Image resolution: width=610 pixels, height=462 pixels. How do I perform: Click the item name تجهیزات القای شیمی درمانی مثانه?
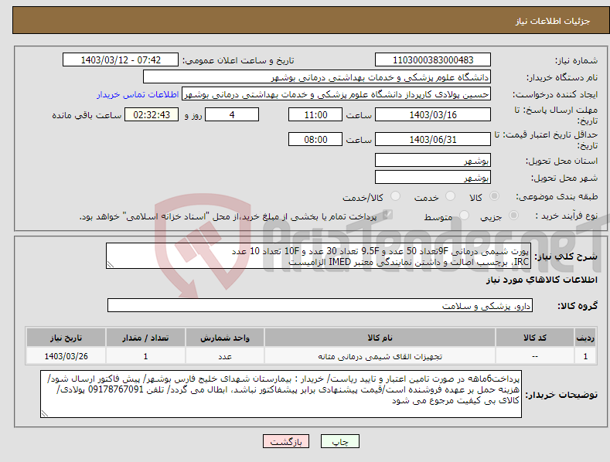pyautogui.click(x=380, y=356)
